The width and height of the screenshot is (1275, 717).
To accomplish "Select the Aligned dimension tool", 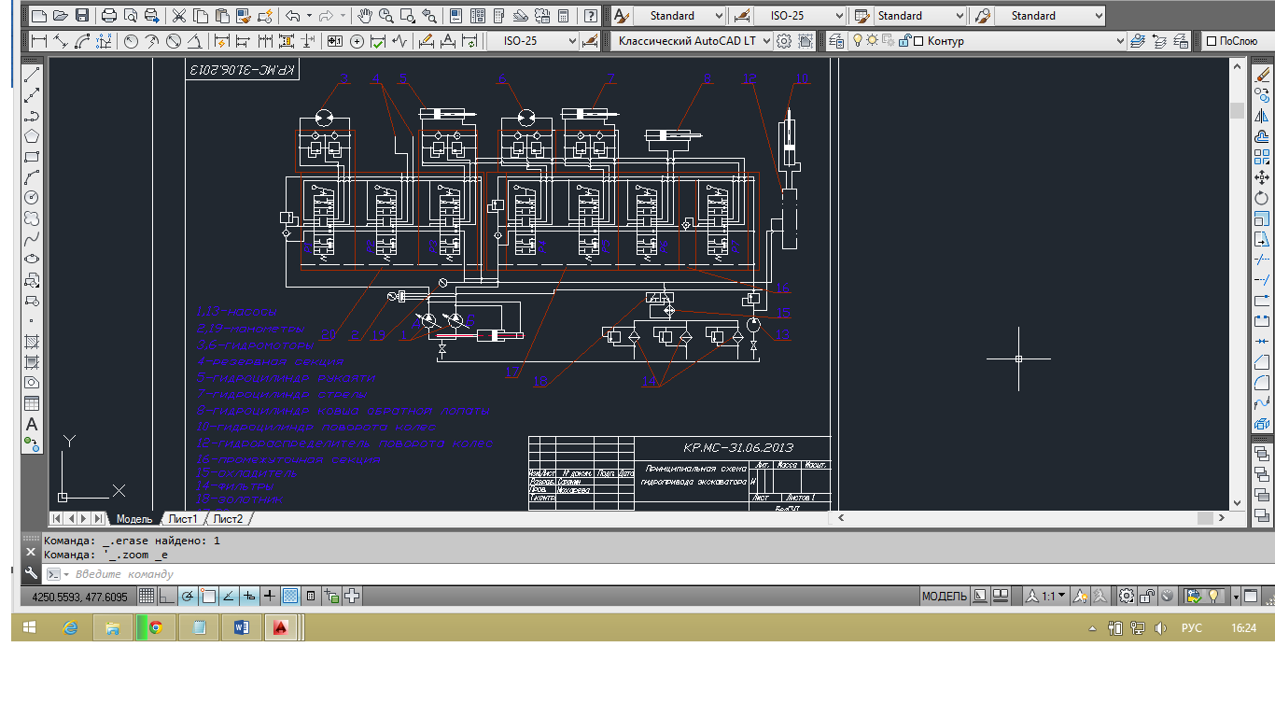I will 61,41.
